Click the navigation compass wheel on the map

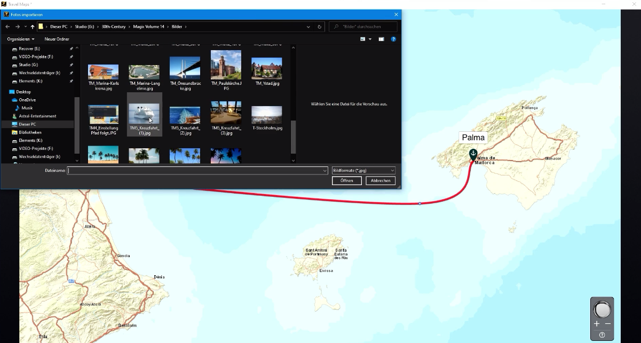click(602, 309)
